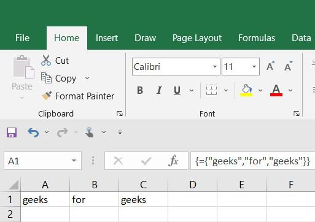Open the font size dropdown list
Viewport: 315px width, 222px height.
coord(254,67)
